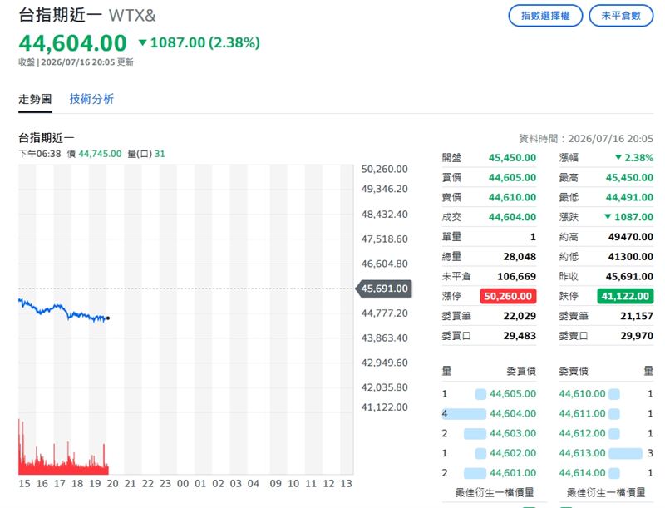The image size is (665, 508).
Task: Click the green 跌停 41,122.00 badge
Action: (x=625, y=296)
